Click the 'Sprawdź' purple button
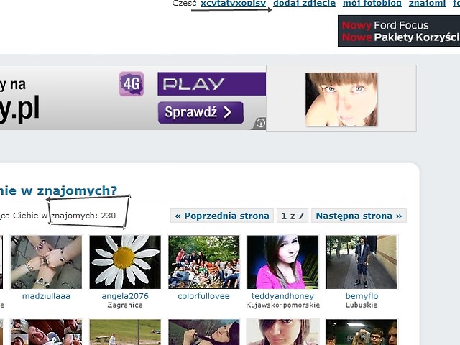The image size is (460, 345). point(201,112)
